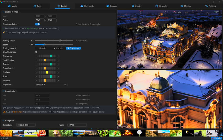Viewport: 223px width, 140px height.
Task: Click the Crop tab icon
Action: (35, 6)
